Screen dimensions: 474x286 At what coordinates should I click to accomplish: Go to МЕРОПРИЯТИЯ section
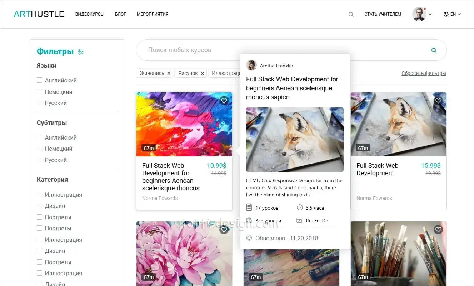point(152,14)
